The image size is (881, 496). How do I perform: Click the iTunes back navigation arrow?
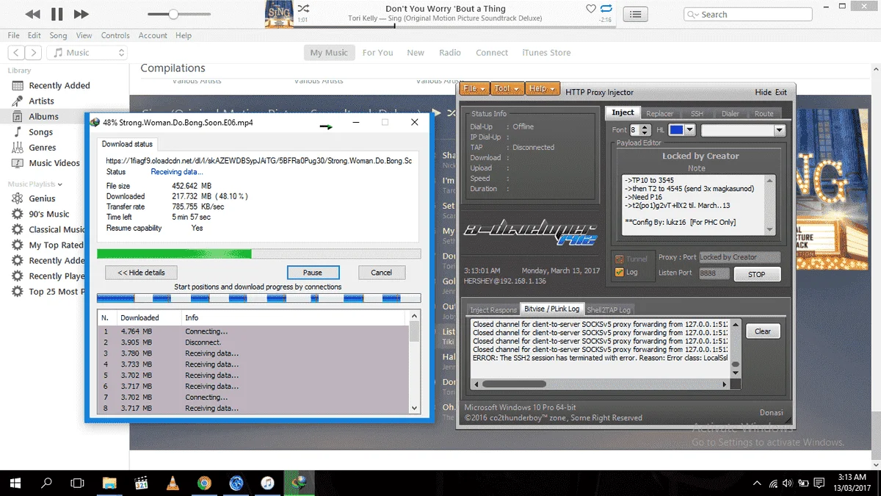click(x=16, y=53)
